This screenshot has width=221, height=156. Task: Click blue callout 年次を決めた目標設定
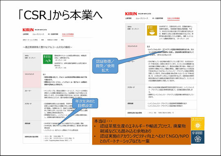[x=85, y=103]
